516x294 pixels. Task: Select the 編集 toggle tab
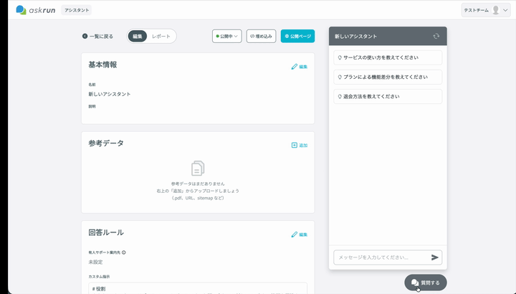click(137, 37)
